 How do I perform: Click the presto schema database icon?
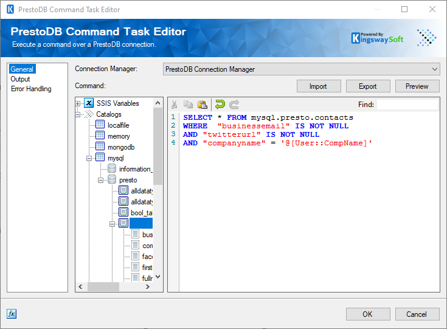click(112, 179)
